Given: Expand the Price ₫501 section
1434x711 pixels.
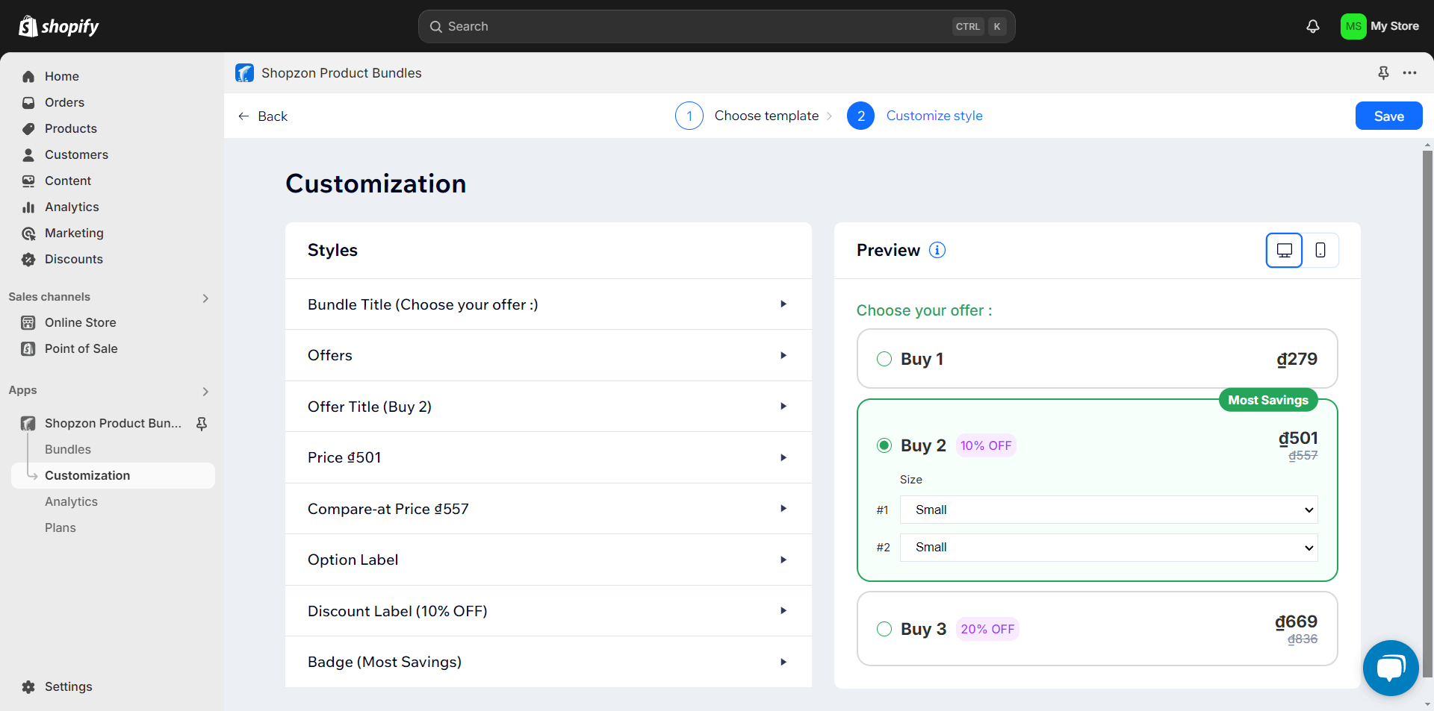Looking at the screenshot, I should 548,457.
